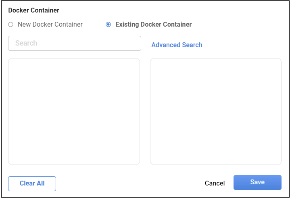Place cursor in the Search placeholder box
This screenshot has width=290, height=198.
[x=75, y=44]
